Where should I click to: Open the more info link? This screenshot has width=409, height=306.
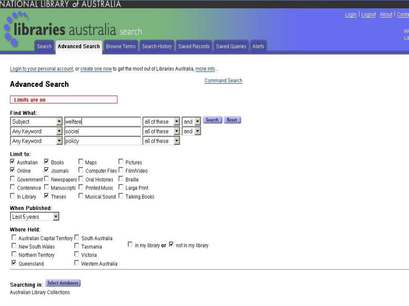[205, 69]
